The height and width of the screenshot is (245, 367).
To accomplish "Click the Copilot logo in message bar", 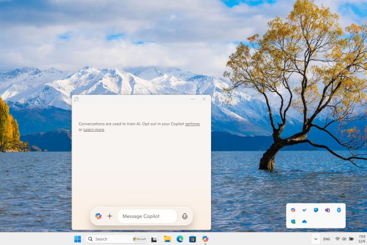I will 98,216.
